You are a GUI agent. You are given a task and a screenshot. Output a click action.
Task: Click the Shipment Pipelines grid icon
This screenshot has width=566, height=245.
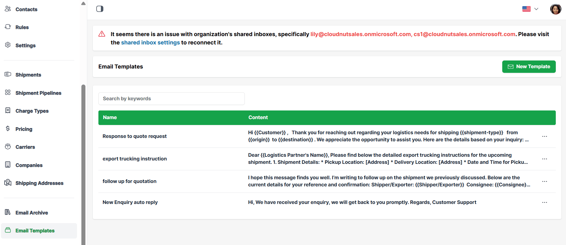[x=8, y=93]
